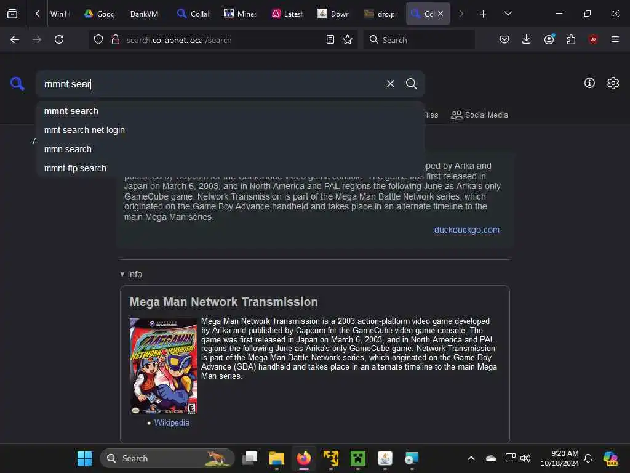The width and height of the screenshot is (630, 473).
Task: Collapse the Info section
Action: click(131, 274)
